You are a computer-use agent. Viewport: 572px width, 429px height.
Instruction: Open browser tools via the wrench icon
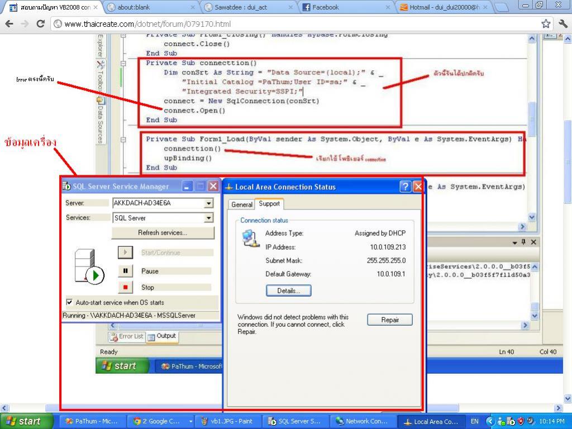(x=562, y=24)
